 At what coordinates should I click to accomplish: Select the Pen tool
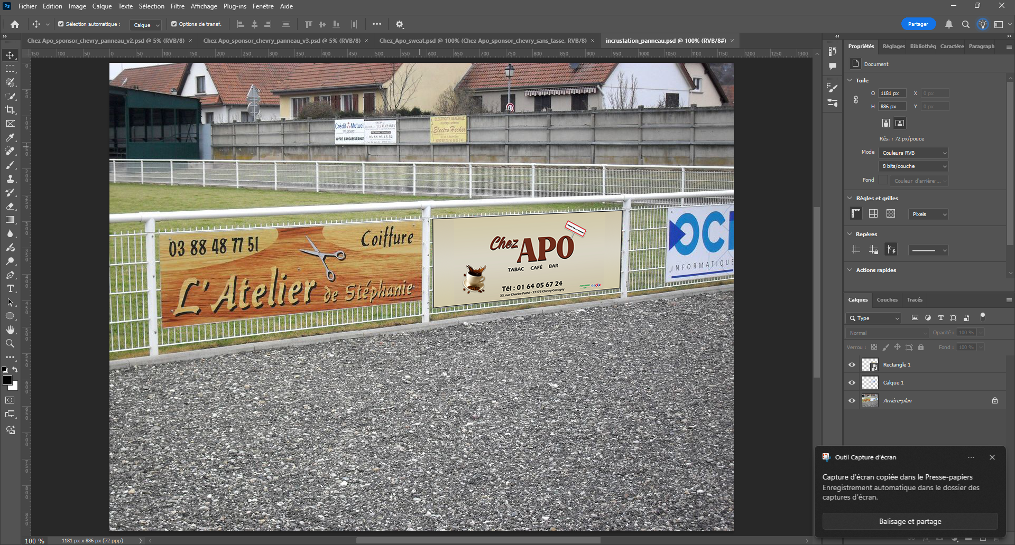click(x=10, y=275)
